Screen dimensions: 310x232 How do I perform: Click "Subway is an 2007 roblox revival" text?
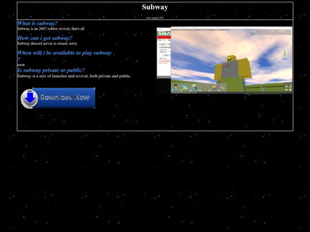(44, 29)
